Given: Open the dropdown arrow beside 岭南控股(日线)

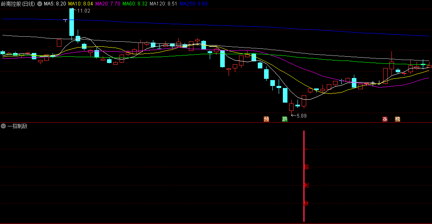Looking at the screenshot, I should pos(40,4).
